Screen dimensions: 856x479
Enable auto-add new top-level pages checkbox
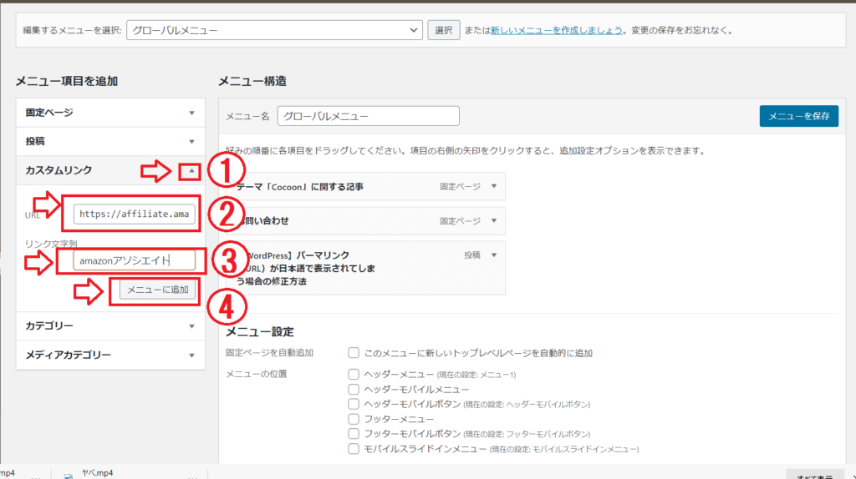(354, 353)
